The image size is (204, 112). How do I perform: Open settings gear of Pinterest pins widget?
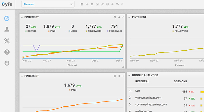coord(115,76)
